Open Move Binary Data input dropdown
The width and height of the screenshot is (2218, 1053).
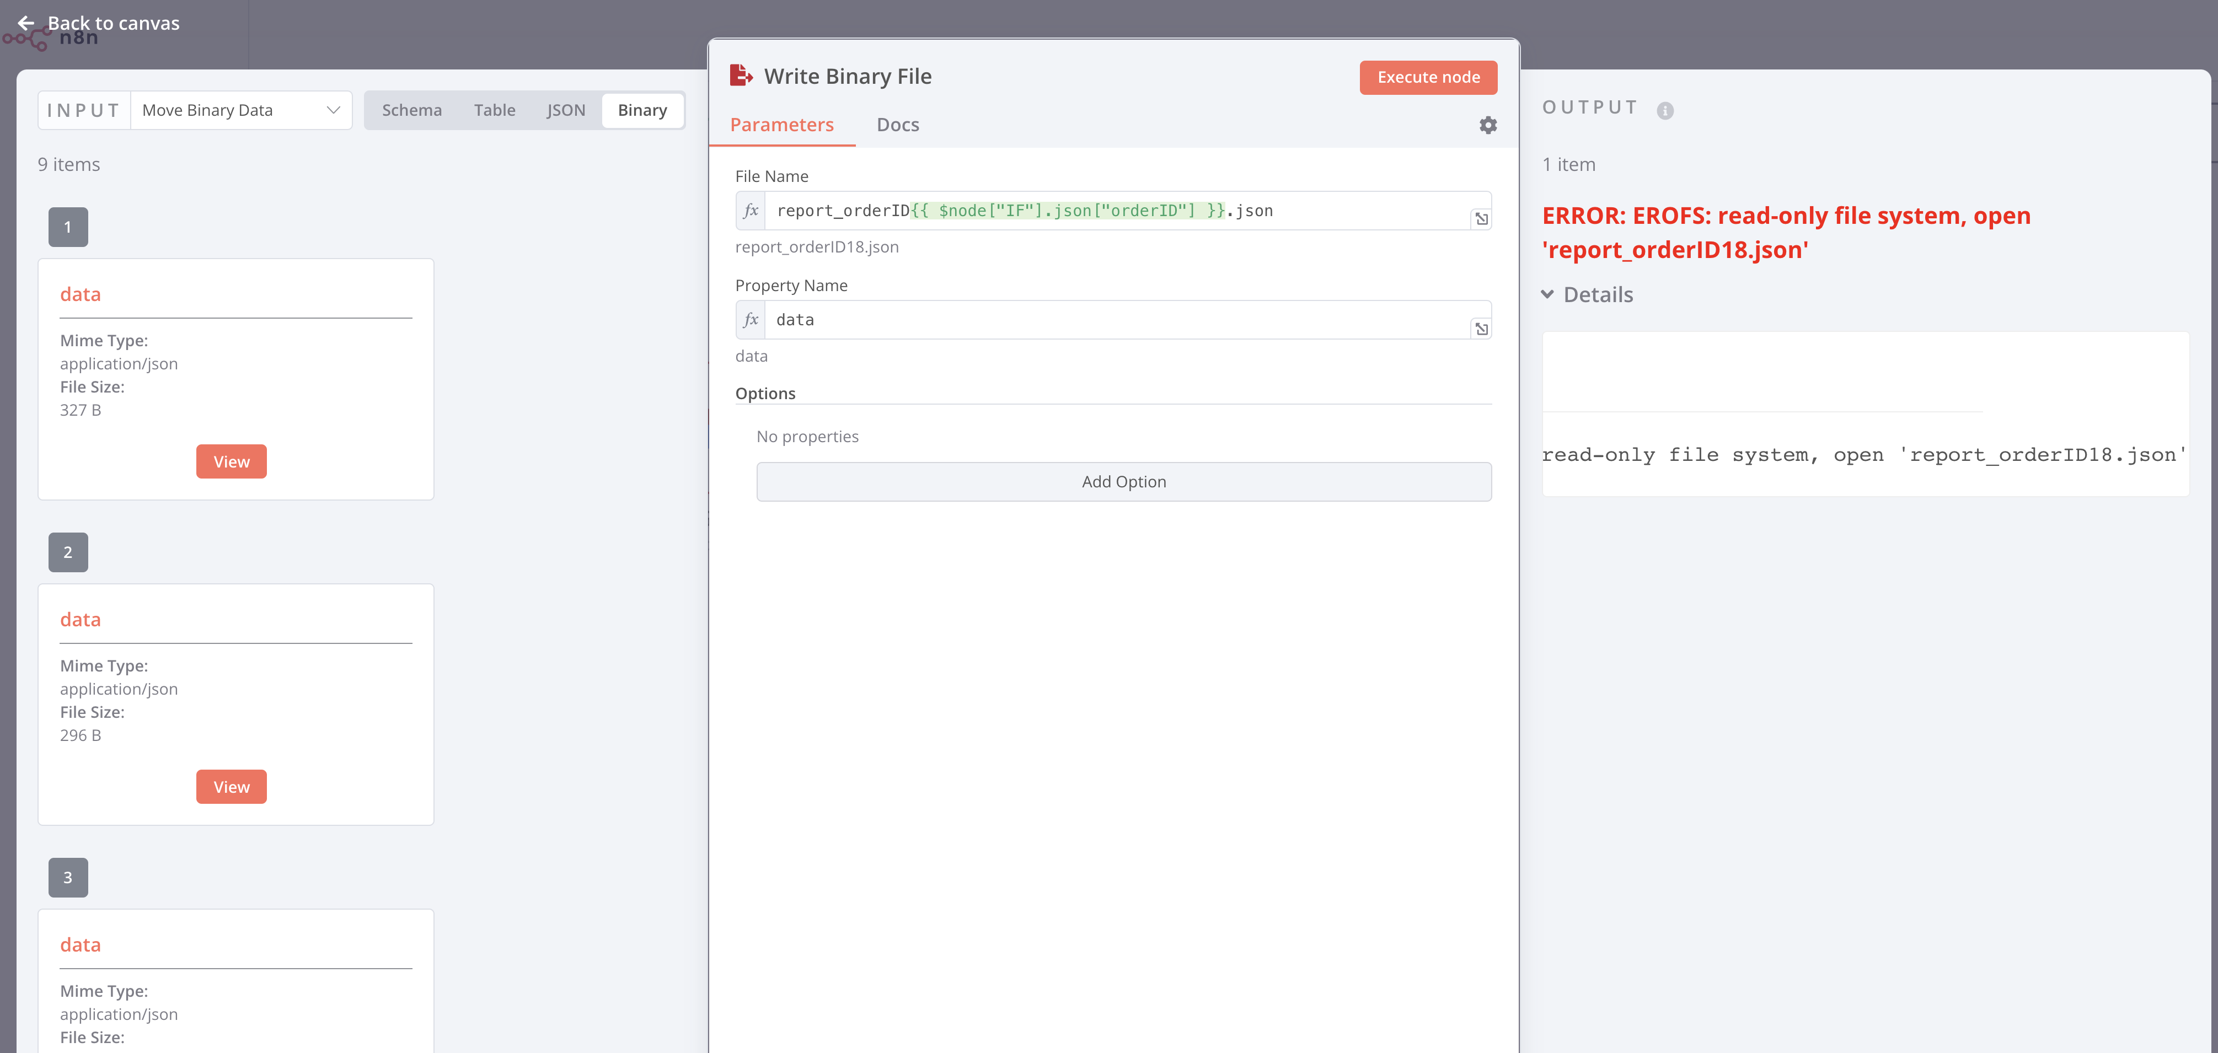pos(241,110)
